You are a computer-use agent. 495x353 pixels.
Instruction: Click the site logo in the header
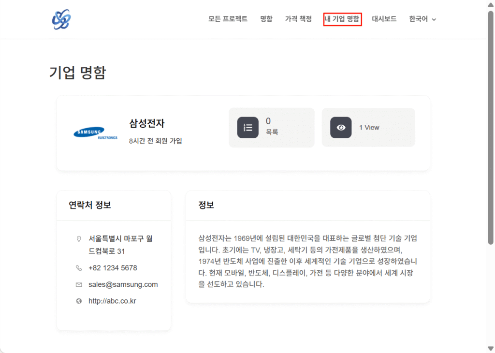pyautogui.click(x=61, y=19)
